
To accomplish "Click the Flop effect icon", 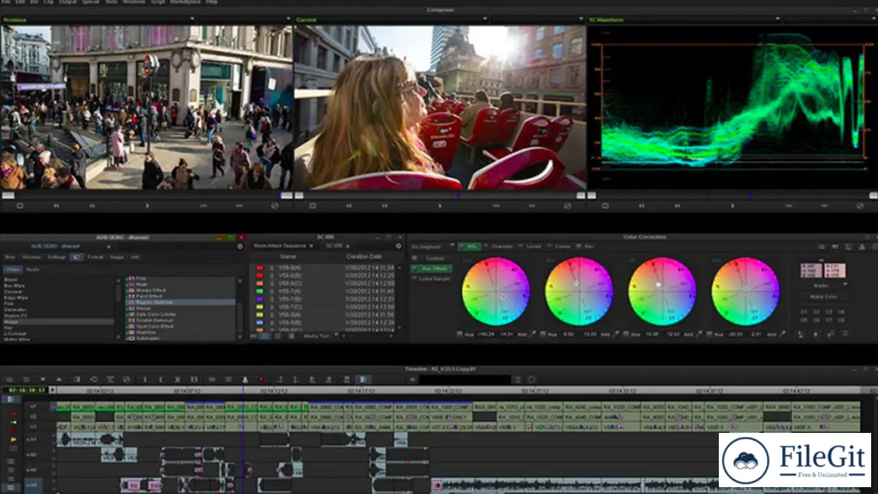I will coord(132,279).
